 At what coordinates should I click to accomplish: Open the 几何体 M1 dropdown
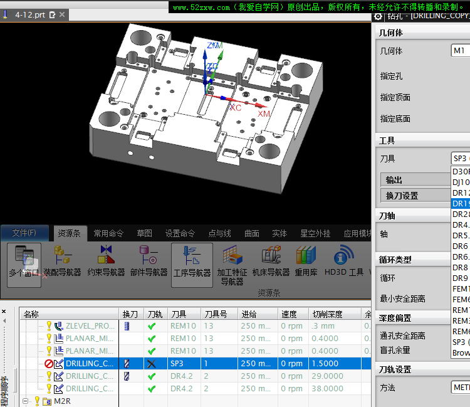460,51
